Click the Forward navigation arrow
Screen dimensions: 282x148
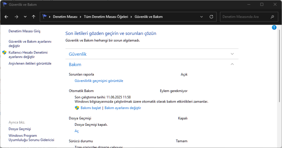point(16,17)
